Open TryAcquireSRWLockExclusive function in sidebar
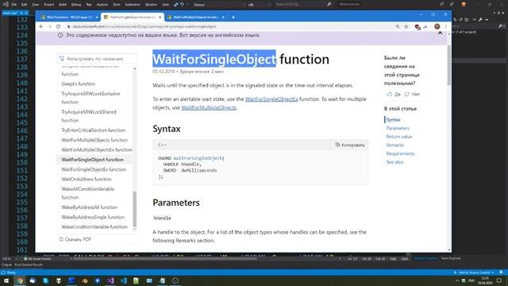508x286 pixels. click(x=90, y=98)
